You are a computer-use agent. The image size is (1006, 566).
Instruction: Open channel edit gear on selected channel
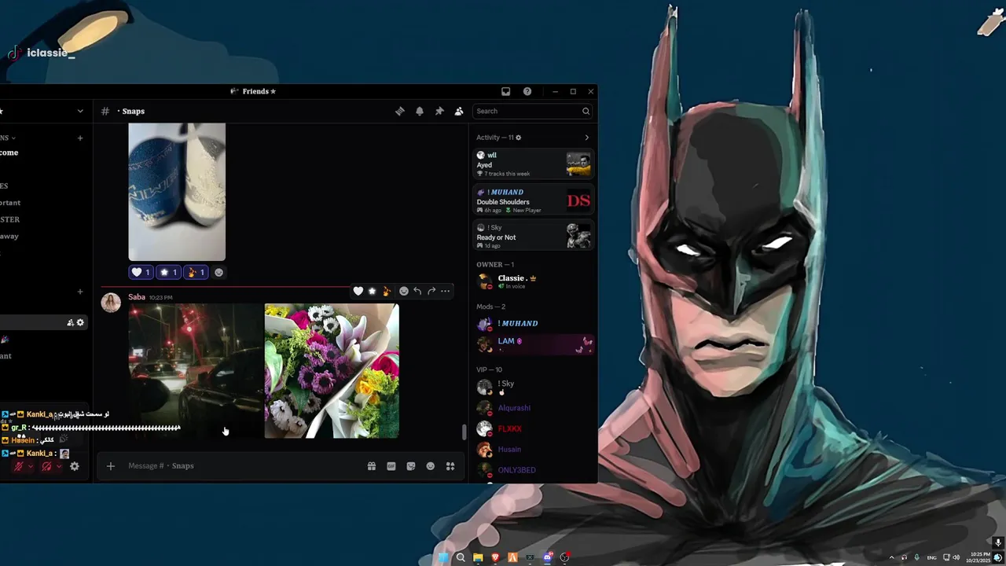click(x=80, y=322)
